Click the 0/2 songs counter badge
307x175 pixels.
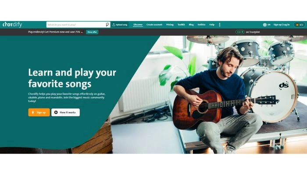coord(300,25)
